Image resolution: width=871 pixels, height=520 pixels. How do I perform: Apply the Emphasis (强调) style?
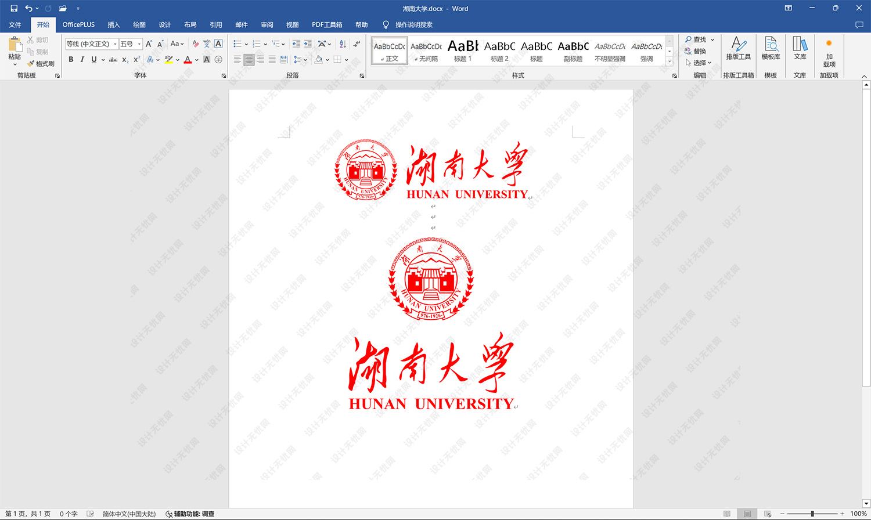coord(647,50)
